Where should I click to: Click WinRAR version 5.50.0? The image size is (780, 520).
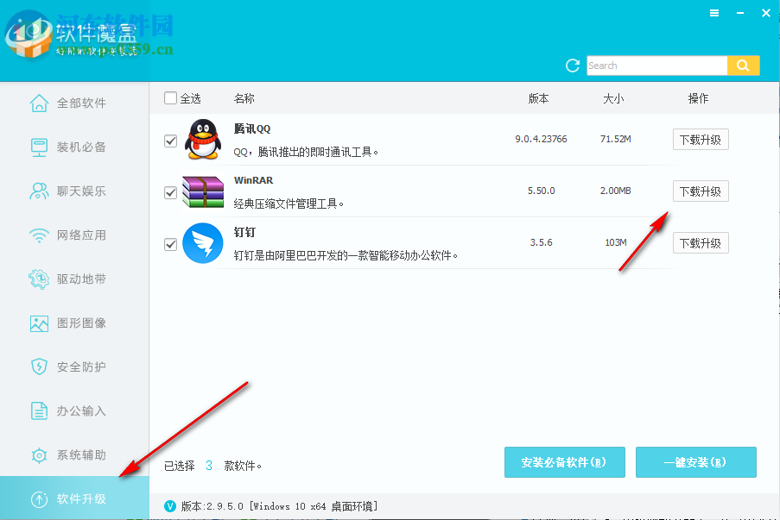pos(542,191)
